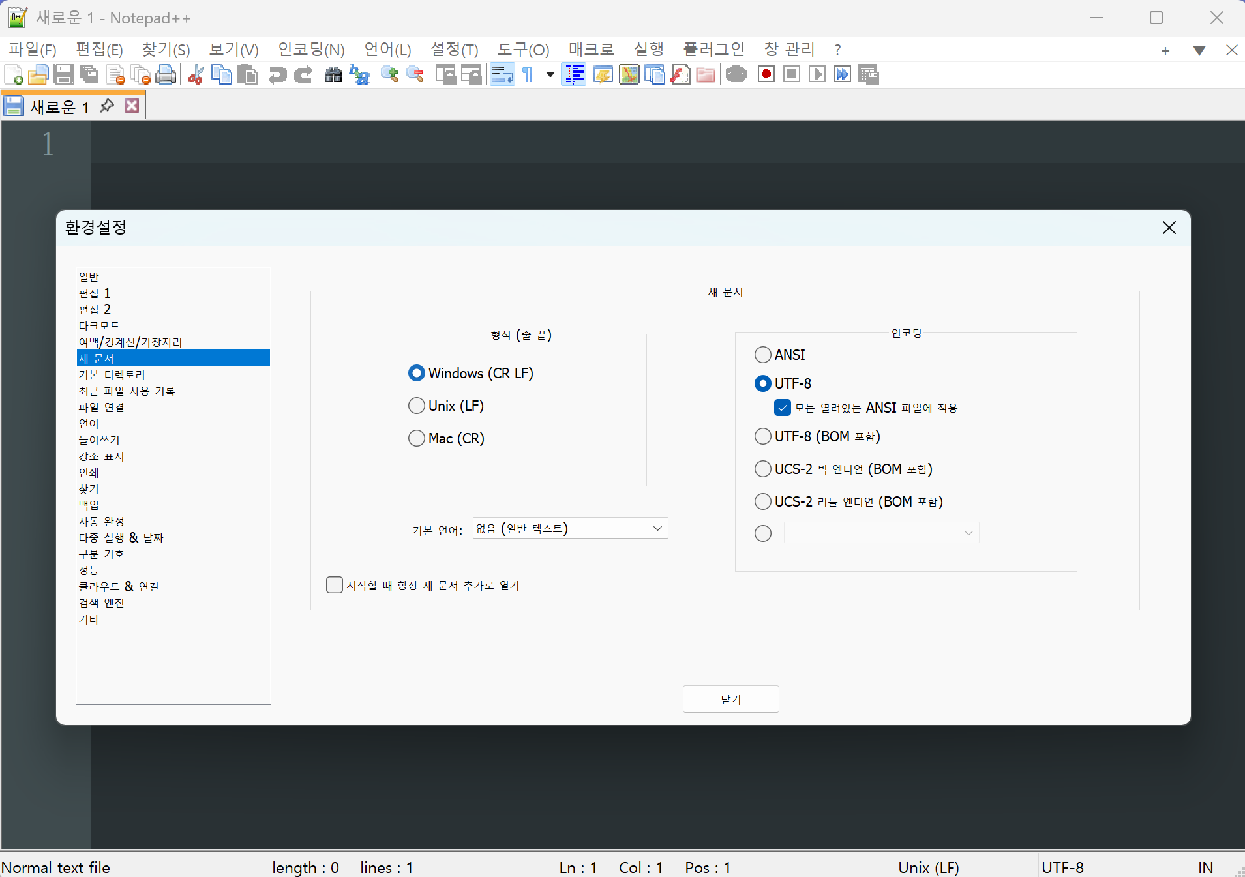
Task: Start macro recording with red dot icon
Action: tap(766, 75)
